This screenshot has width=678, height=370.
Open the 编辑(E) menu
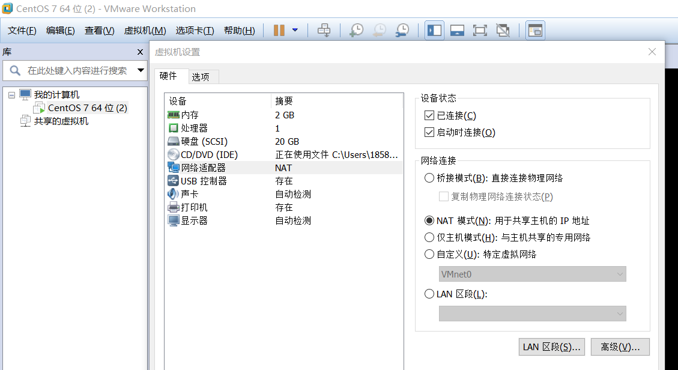(x=61, y=31)
